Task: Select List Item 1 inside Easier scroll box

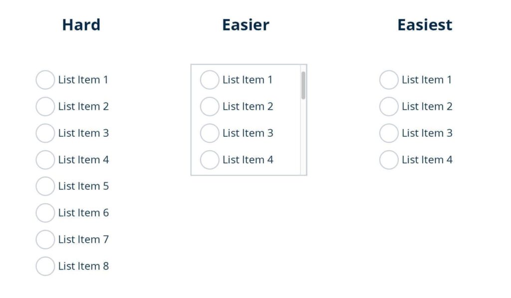Action: [209, 80]
